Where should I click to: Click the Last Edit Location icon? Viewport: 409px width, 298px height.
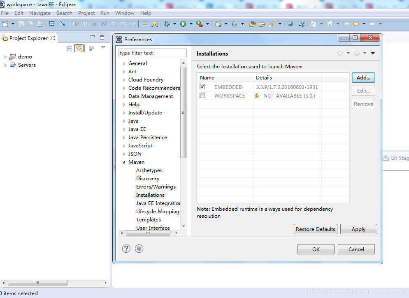(346, 24)
